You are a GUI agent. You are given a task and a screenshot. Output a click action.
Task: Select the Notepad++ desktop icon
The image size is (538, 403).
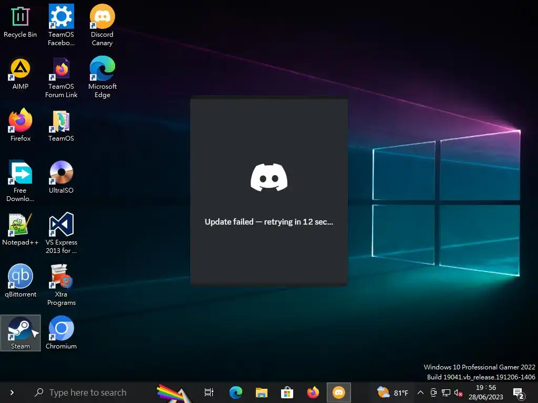pos(20,229)
